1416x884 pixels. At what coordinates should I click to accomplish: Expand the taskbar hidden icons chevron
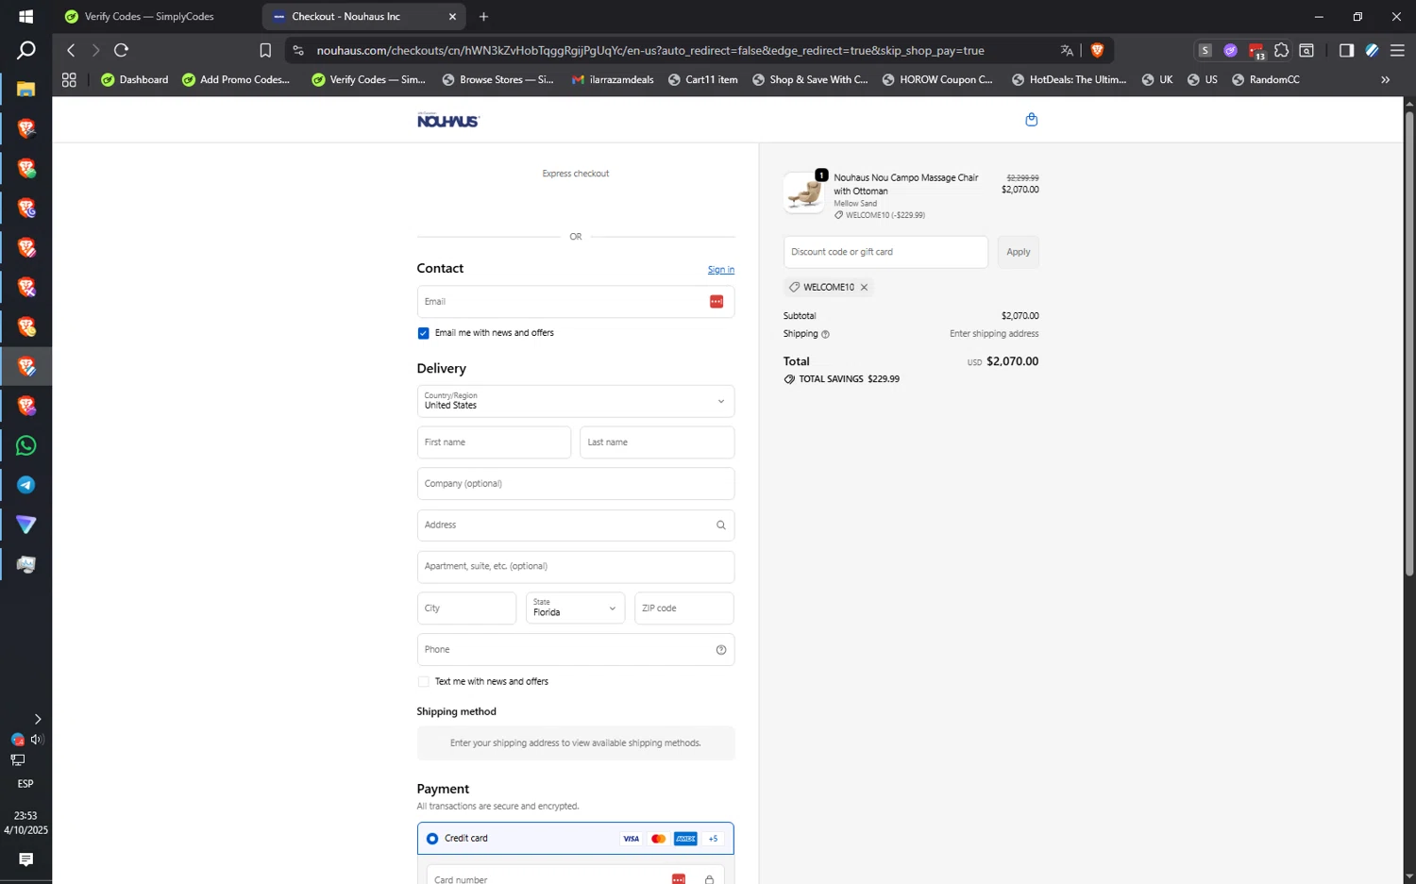pyautogui.click(x=37, y=719)
